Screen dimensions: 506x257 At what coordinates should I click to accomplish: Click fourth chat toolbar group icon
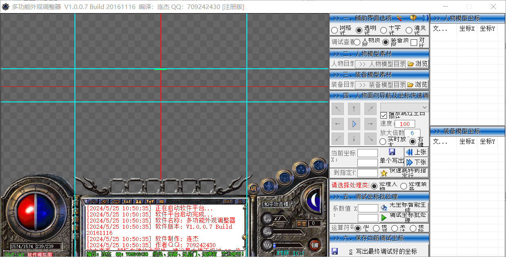click(x=127, y=201)
